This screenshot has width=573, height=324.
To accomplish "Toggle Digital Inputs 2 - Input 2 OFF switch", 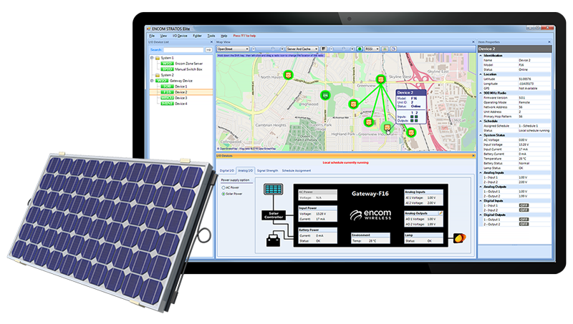I will [524, 210].
